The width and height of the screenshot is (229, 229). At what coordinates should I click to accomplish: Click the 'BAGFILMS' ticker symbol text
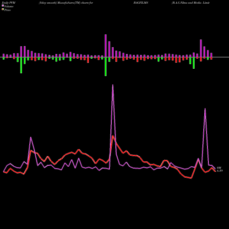[x=141, y=3]
